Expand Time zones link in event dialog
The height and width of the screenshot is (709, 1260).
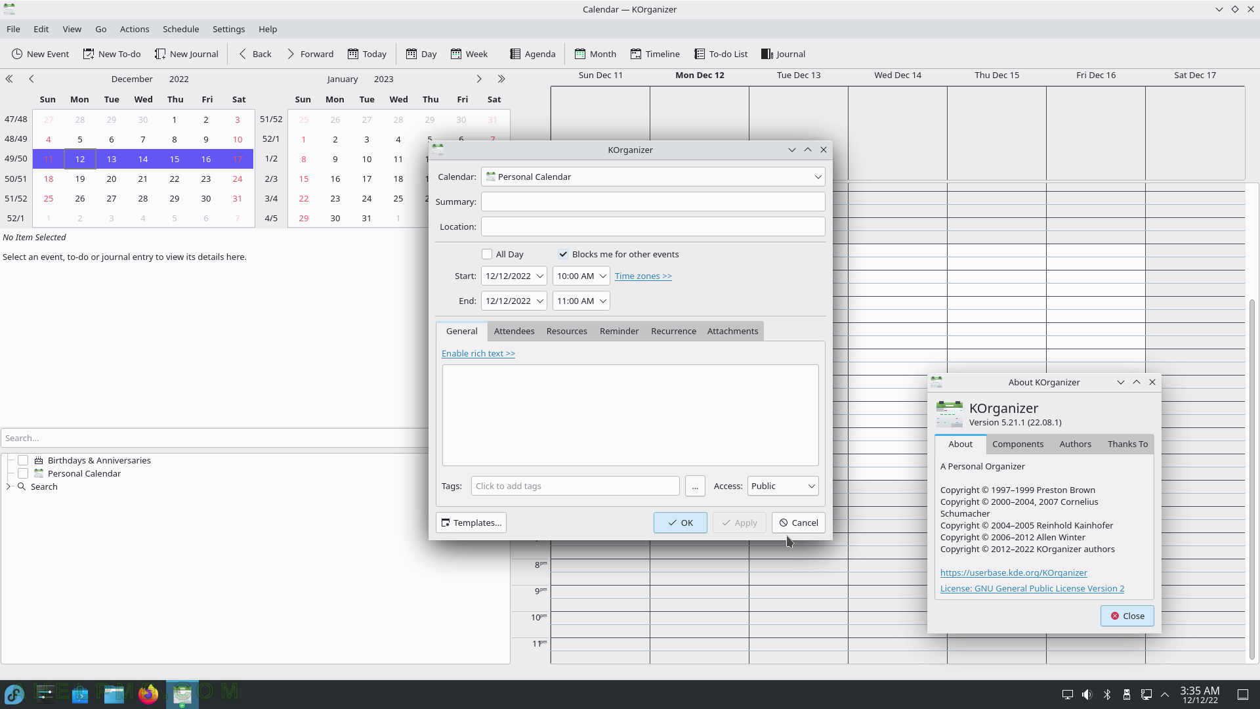[643, 276]
